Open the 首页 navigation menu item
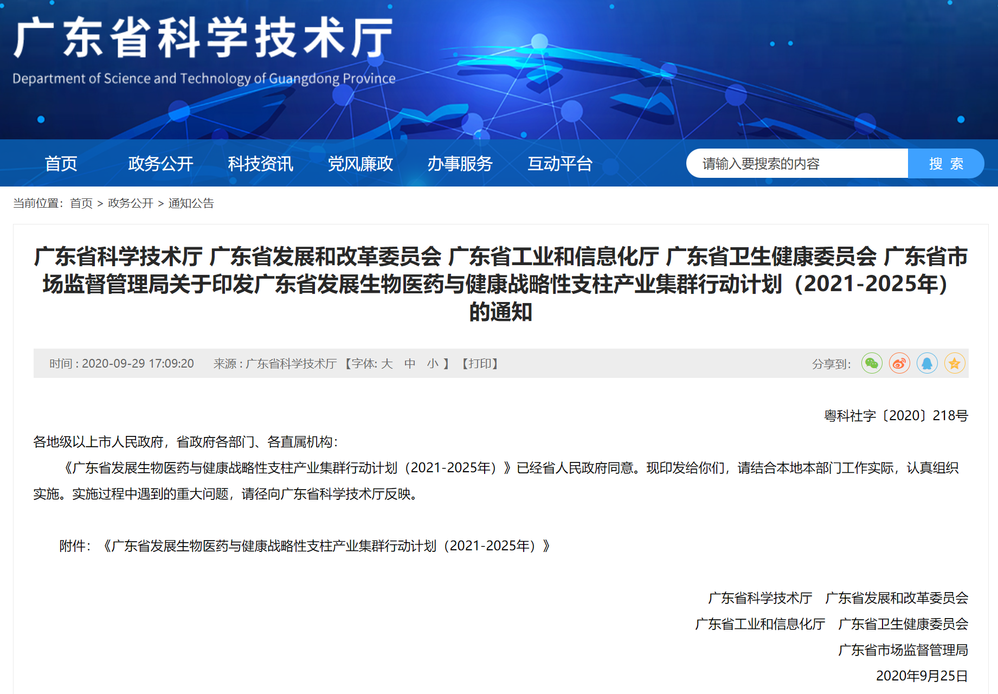 coord(61,163)
